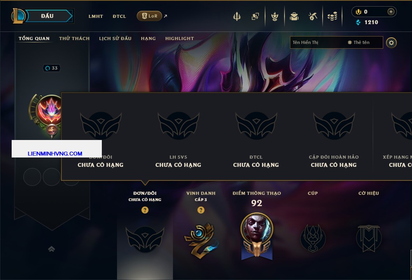Expand the banner double chevron arrow

click(51, 249)
